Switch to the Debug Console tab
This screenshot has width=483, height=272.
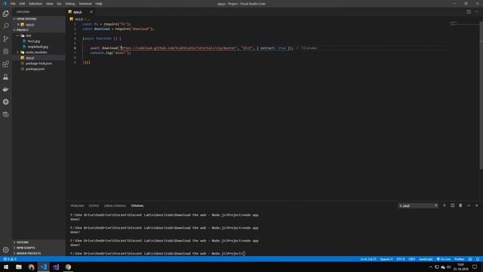[115, 206]
